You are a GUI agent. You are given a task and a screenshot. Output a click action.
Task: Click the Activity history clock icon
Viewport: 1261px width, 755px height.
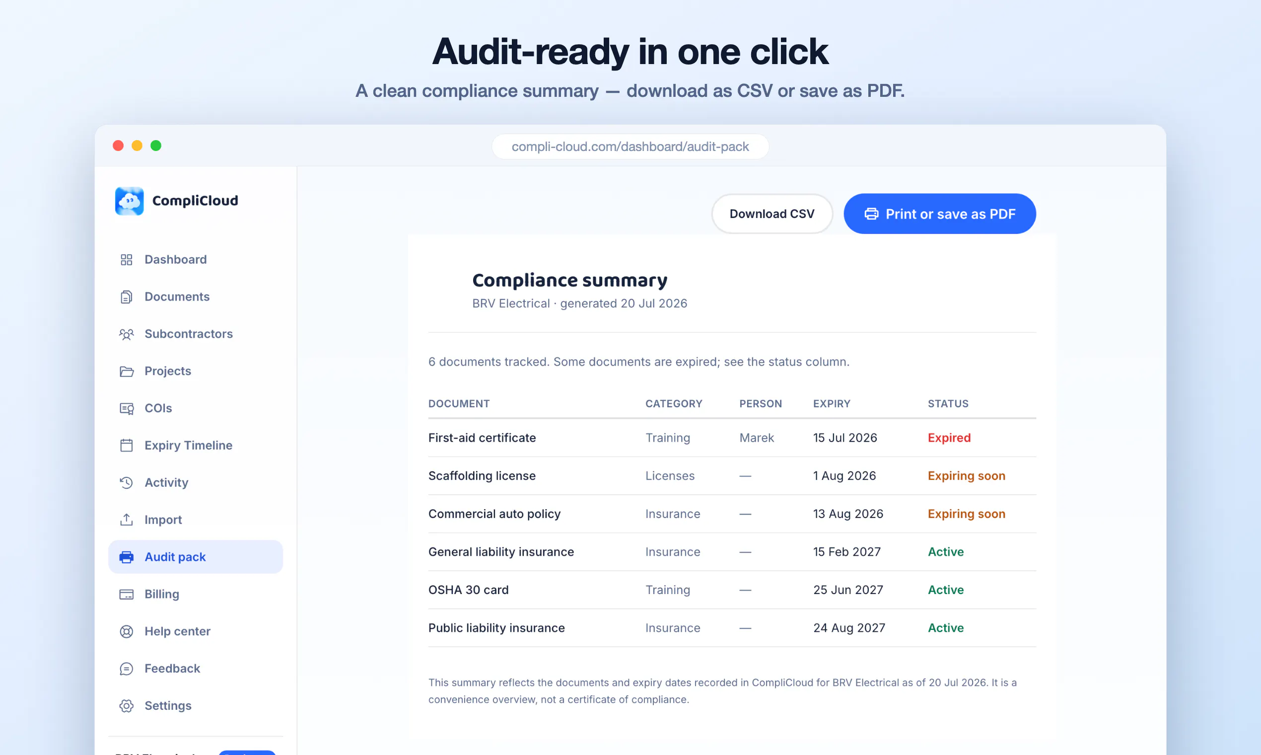[x=126, y=483]
